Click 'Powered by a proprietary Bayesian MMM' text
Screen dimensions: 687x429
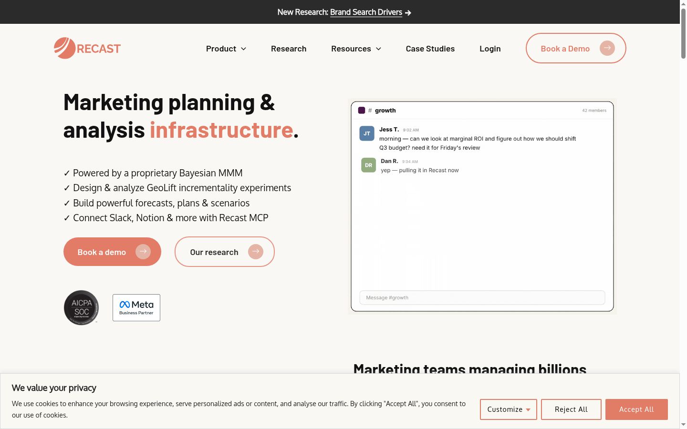157,173
